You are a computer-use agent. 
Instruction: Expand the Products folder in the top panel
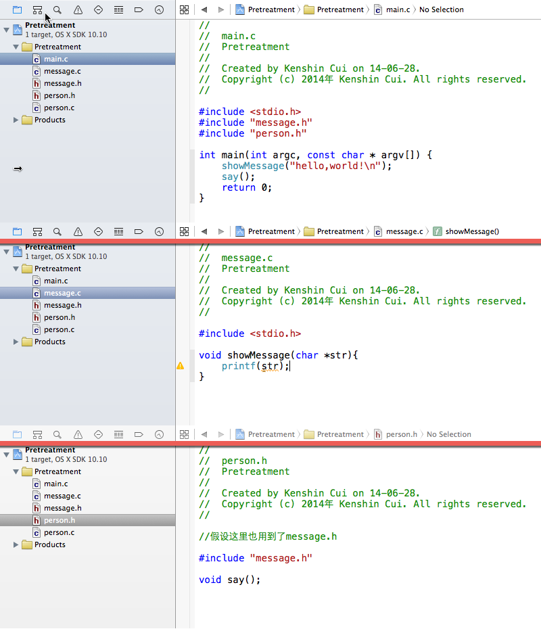[x=16, y=120]
